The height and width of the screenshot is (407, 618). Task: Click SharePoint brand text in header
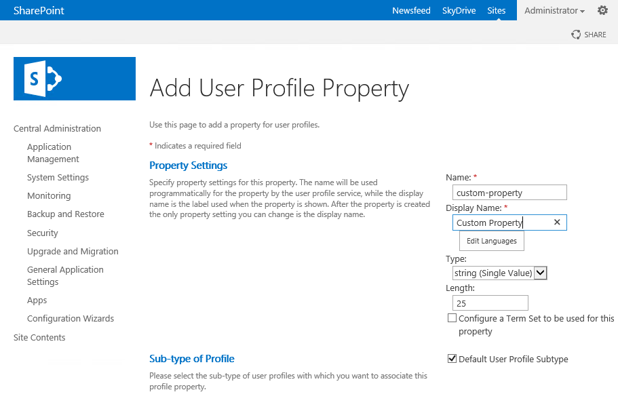coord(39,11)
